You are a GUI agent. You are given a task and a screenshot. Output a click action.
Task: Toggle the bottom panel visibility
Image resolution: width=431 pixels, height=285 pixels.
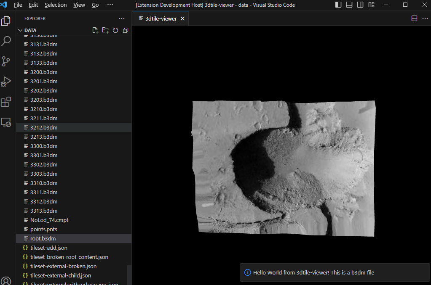(x=349, y=5)
